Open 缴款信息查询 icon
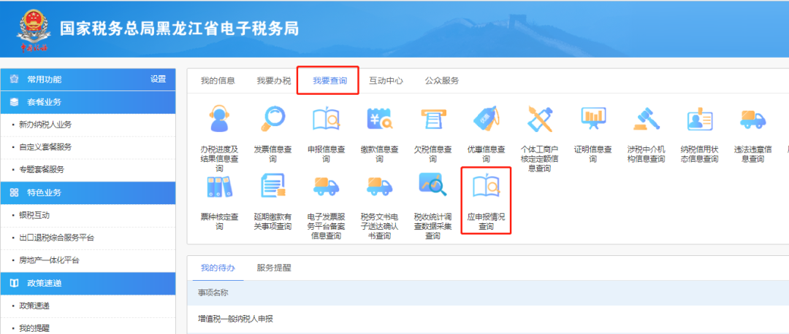 tap(379, 119)
